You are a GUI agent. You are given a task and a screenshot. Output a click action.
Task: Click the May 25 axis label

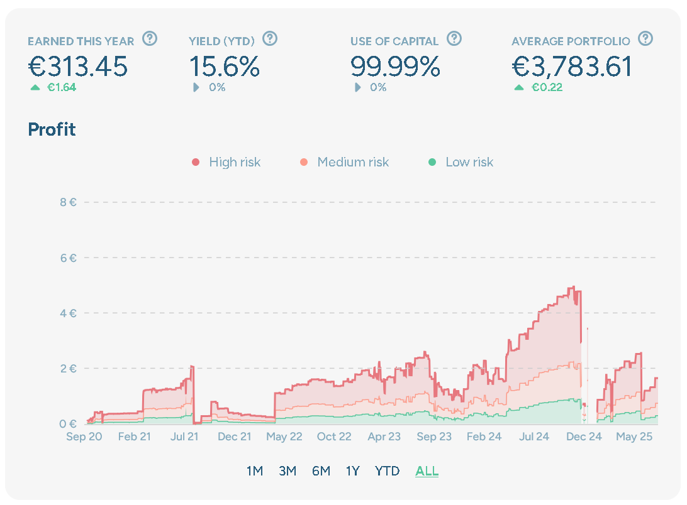pyautogui.click(x=634, y=437)
